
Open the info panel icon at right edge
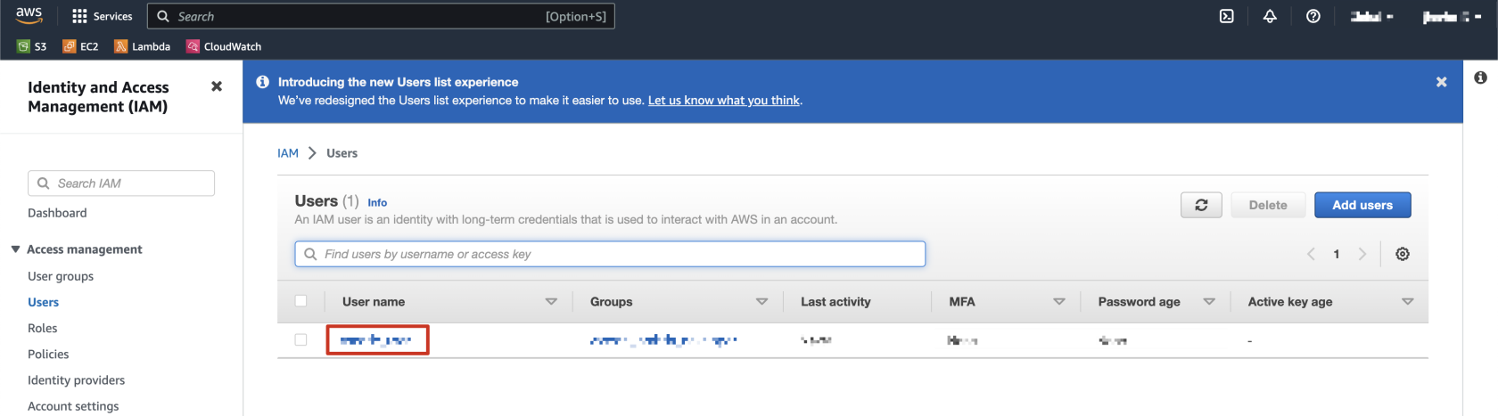coord(1480,77)
